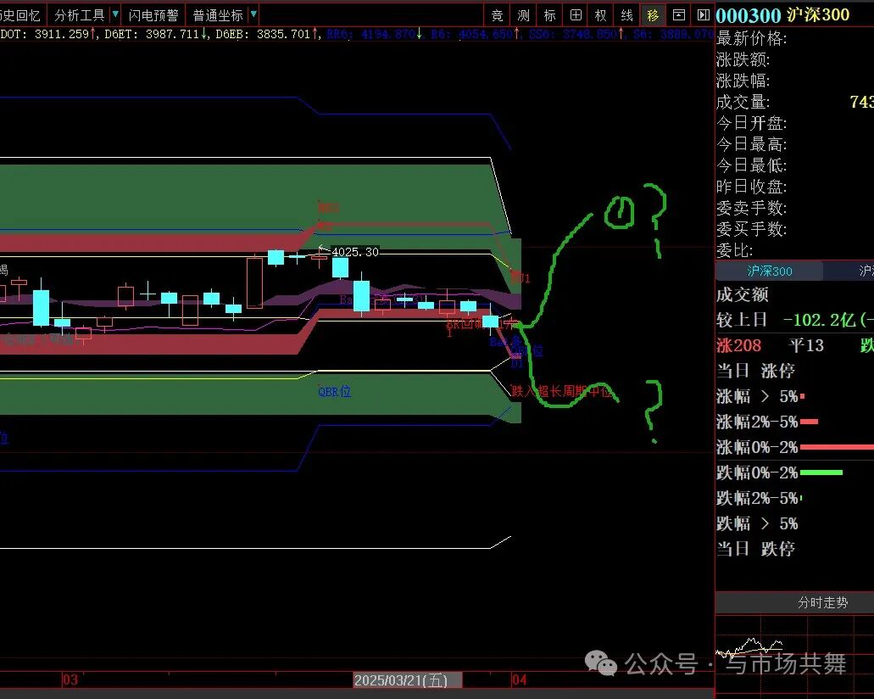Click the 史回忆 button in the toolbar

tap(21, 15)
